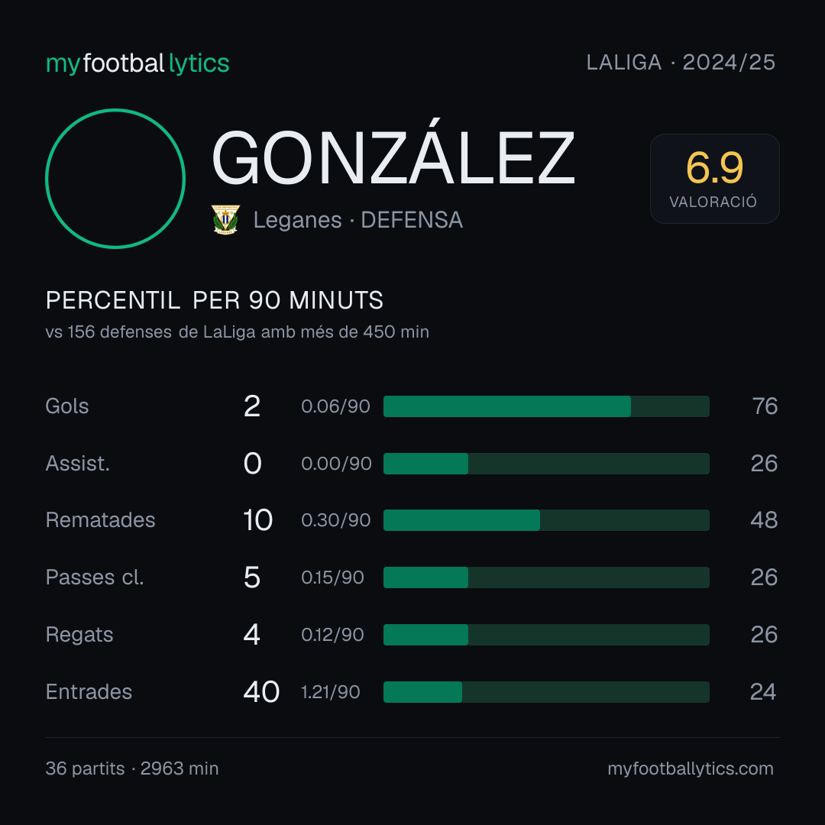This screenshot has height=825, width=825.
Task: Click the Entrades total value 40
Action: click(261, 692)
